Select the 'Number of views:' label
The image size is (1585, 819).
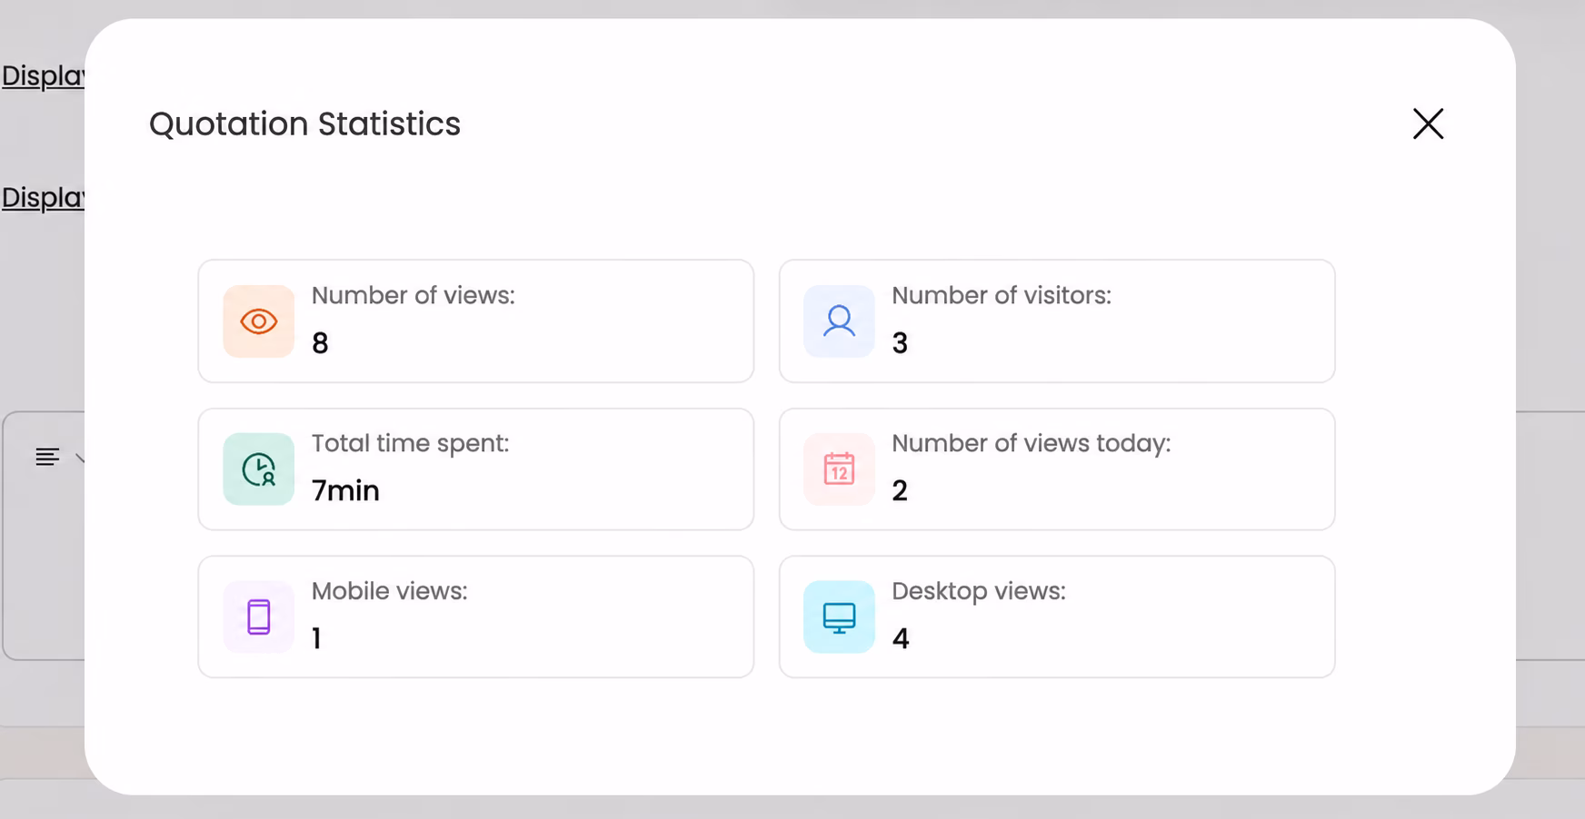click(414, 295)
